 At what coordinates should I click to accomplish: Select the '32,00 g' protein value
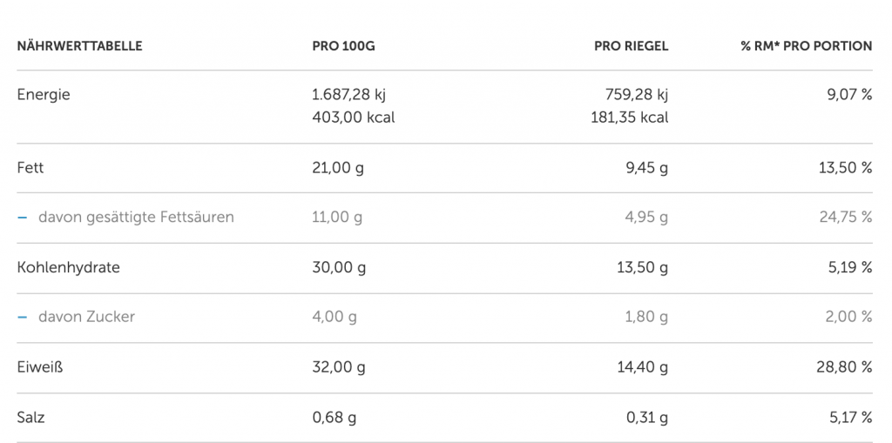pos(338,367)
